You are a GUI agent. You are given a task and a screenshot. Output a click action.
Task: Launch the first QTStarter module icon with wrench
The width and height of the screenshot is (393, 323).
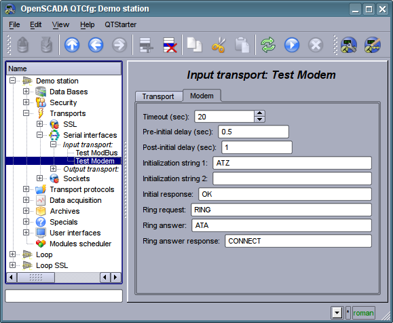pyautogui.click(x=349, y=45)
